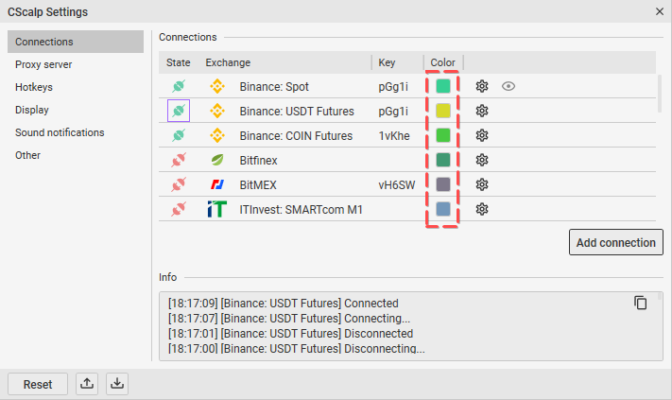Click the Reset button
Screen dimensions: 672x400
click(x=38, y=384)
